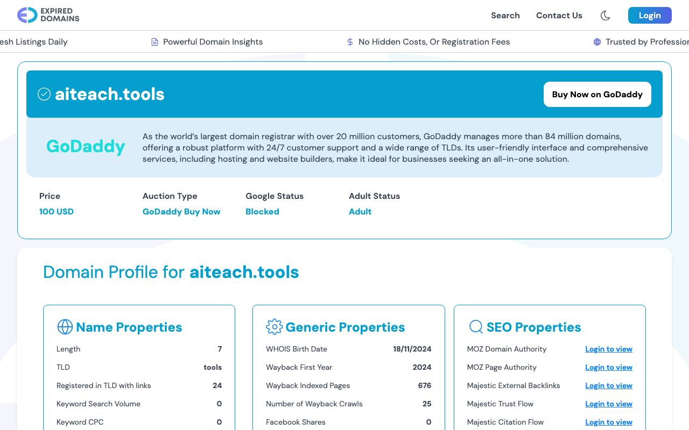The height and width of the screenshot is (430, 689).
Task: Click the Length value 7
Action: point(220,349)
